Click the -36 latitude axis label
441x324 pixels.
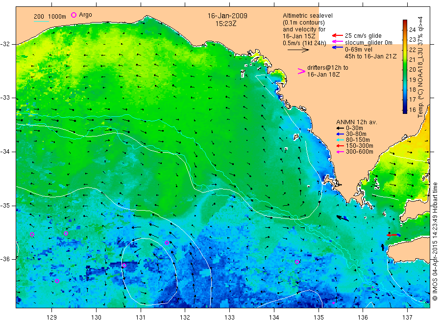5,259
